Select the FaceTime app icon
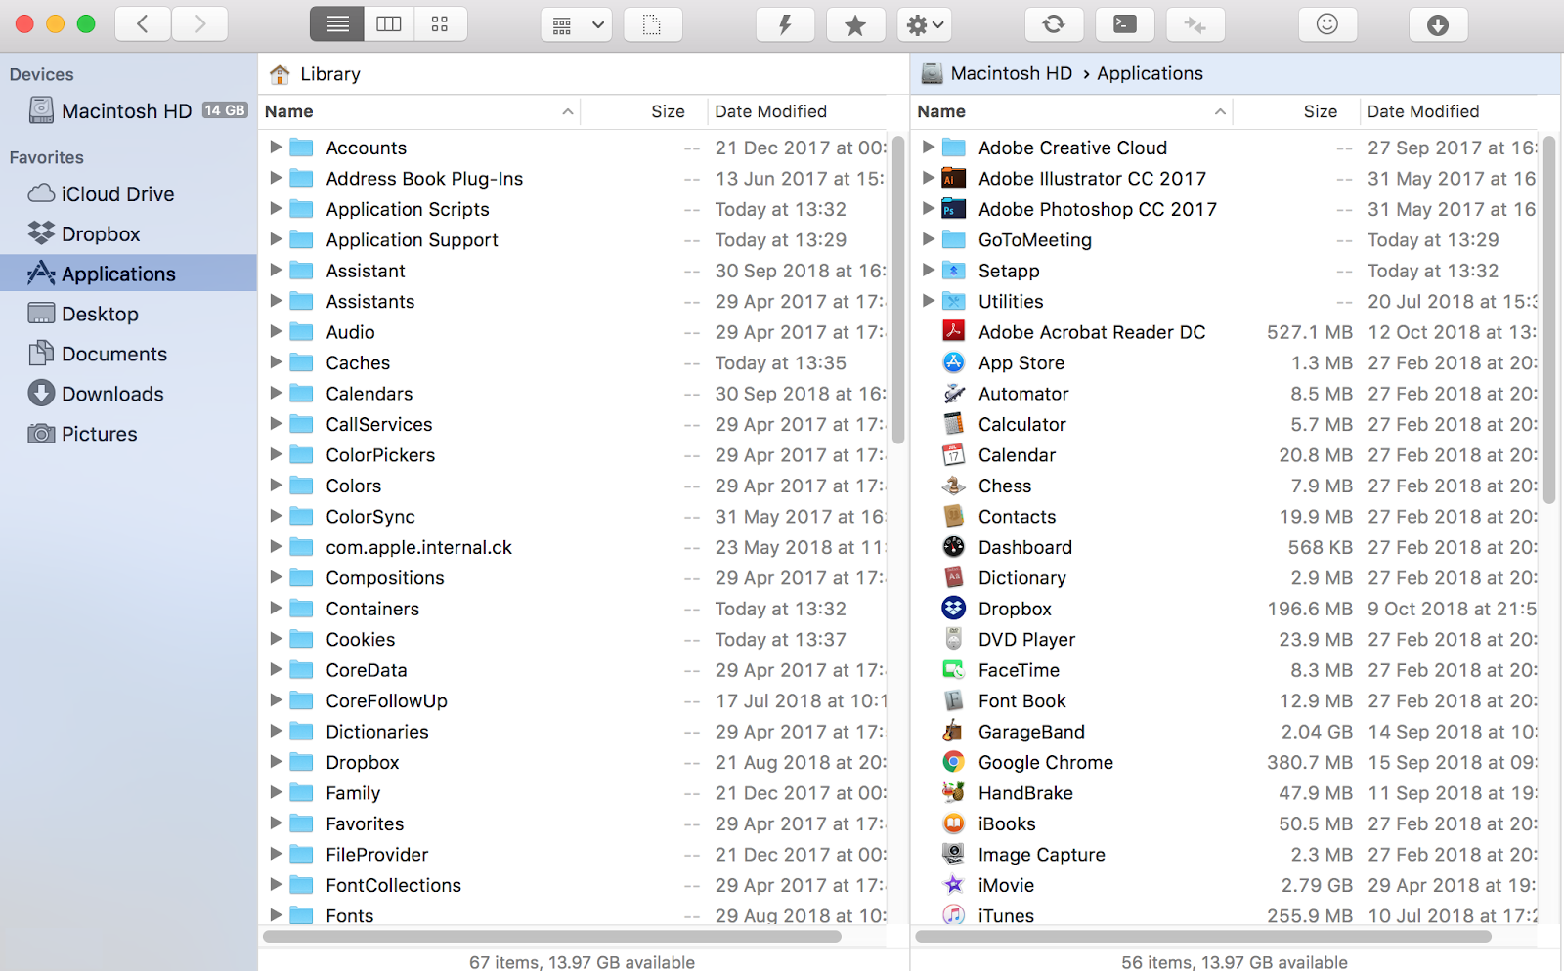 [954, 670]
